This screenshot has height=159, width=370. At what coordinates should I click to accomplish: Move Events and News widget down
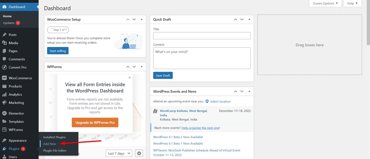[242, 91]
